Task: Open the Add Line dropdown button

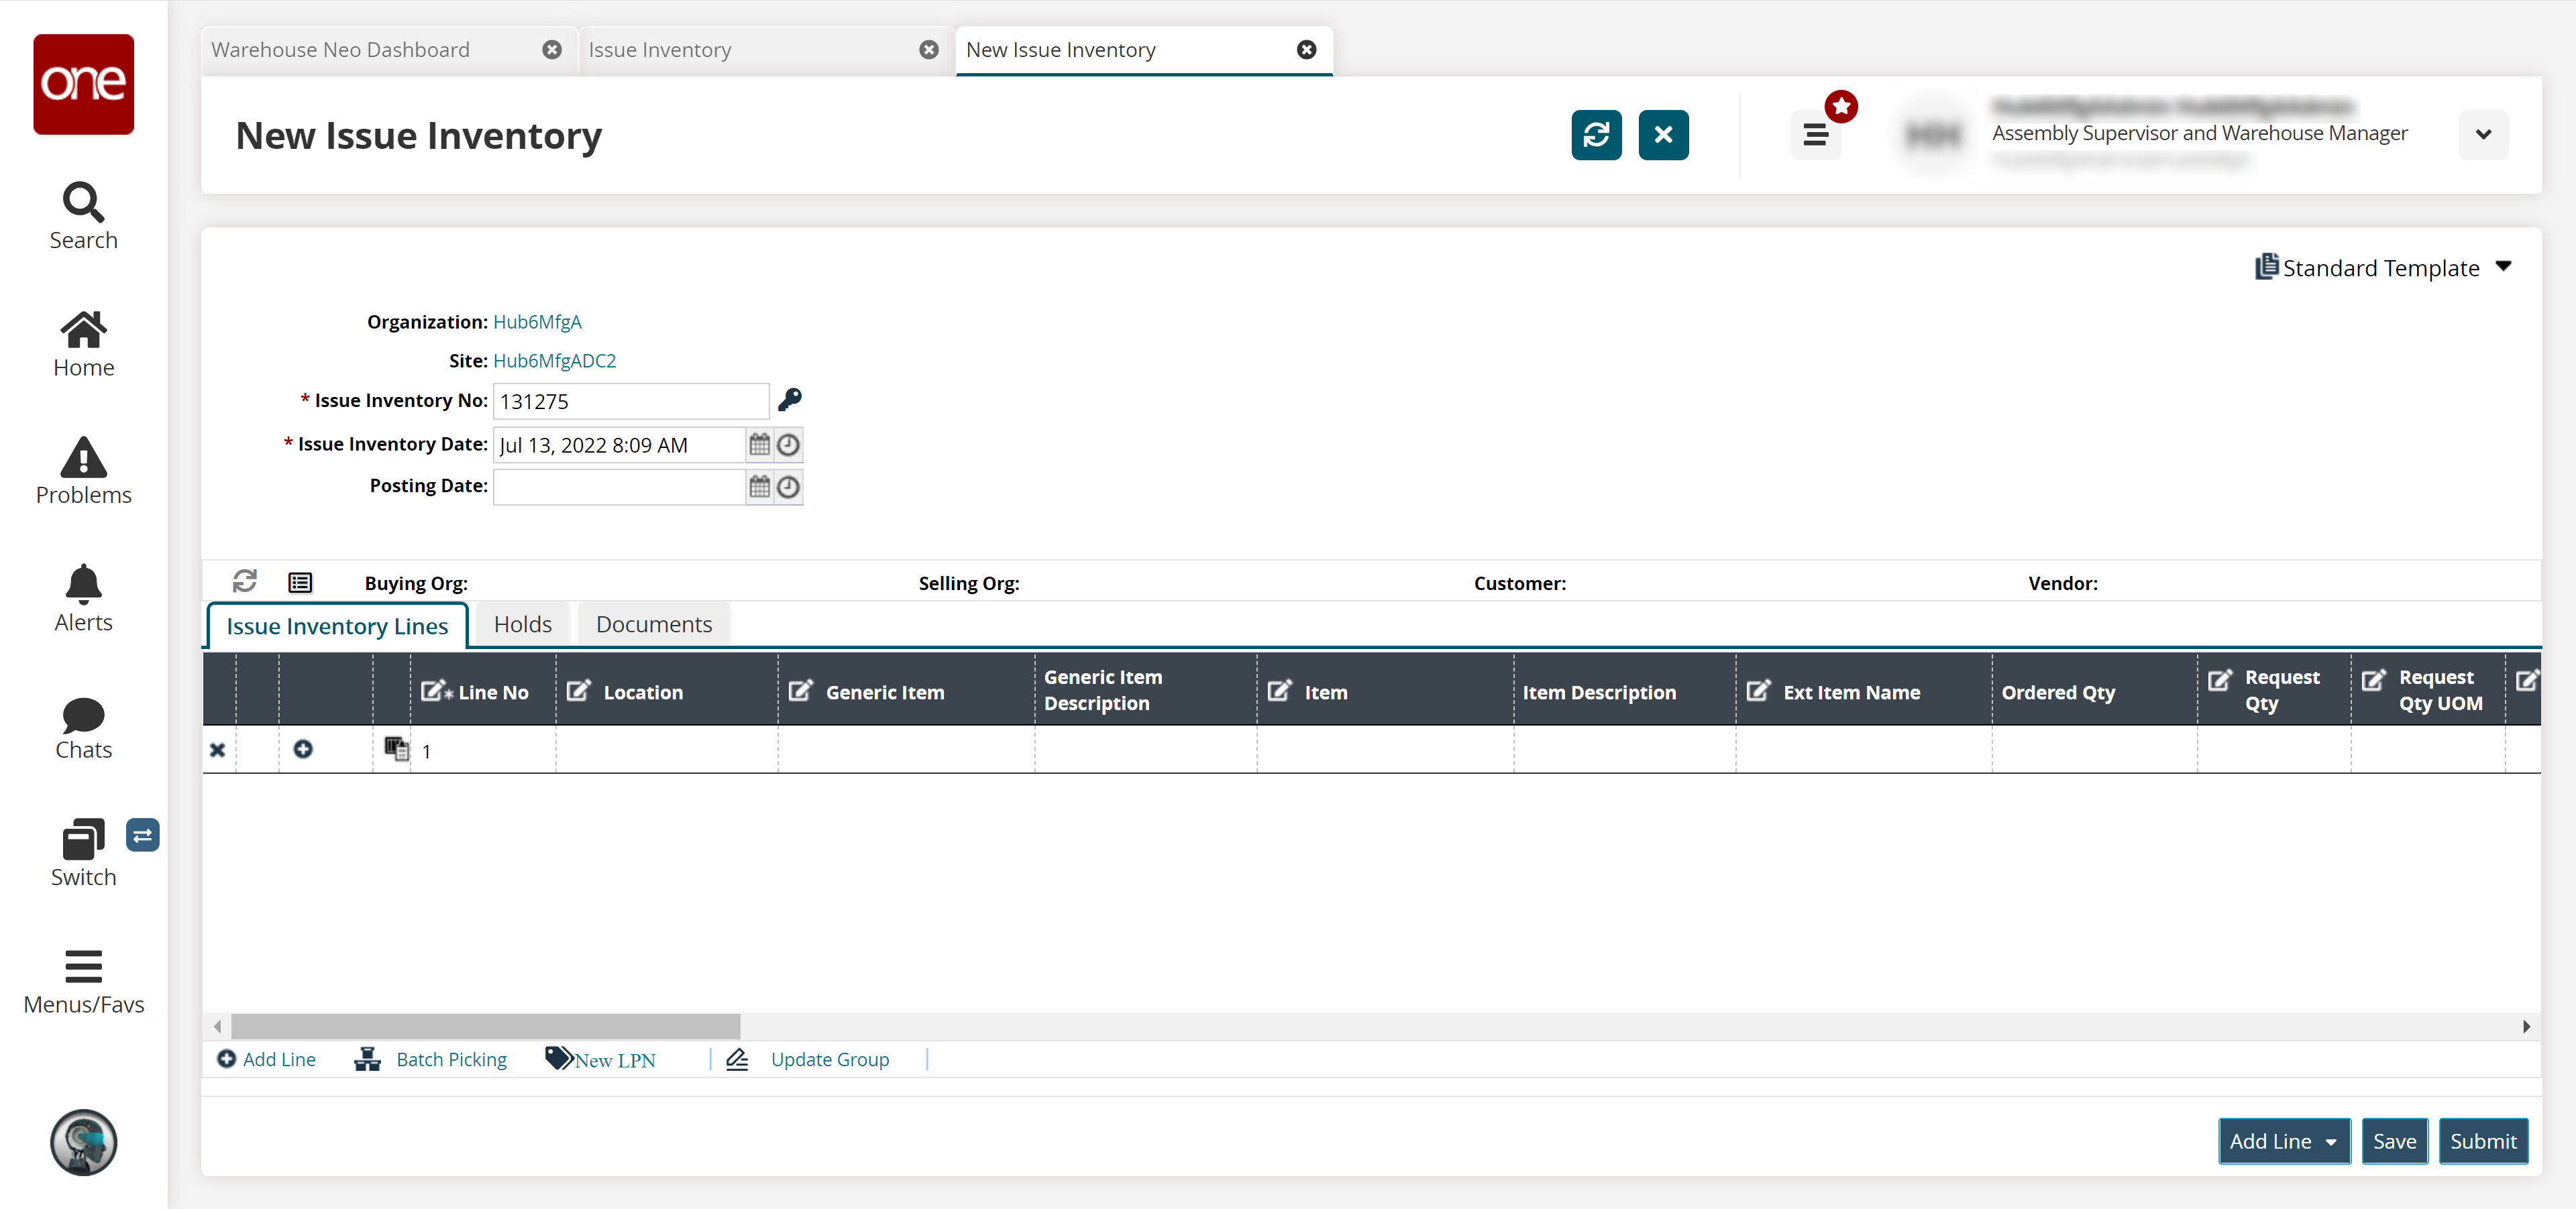Action: [x=2283, y=1141]
